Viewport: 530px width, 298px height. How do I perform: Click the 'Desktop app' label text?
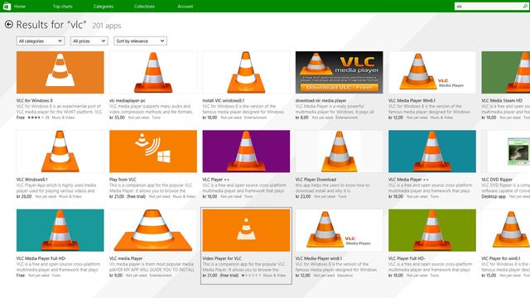(x=494, y=196)
